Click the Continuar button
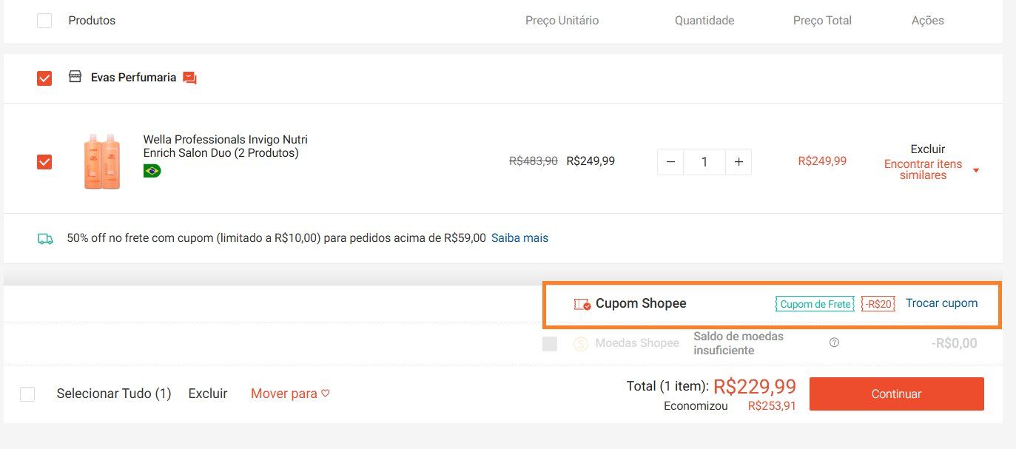This screenshot has height=449, width=1016. pos(896,394)
